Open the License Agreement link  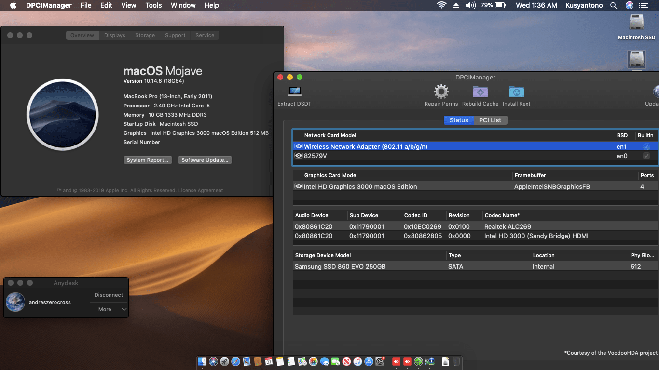pyautogui.click(x=201, y=190)
